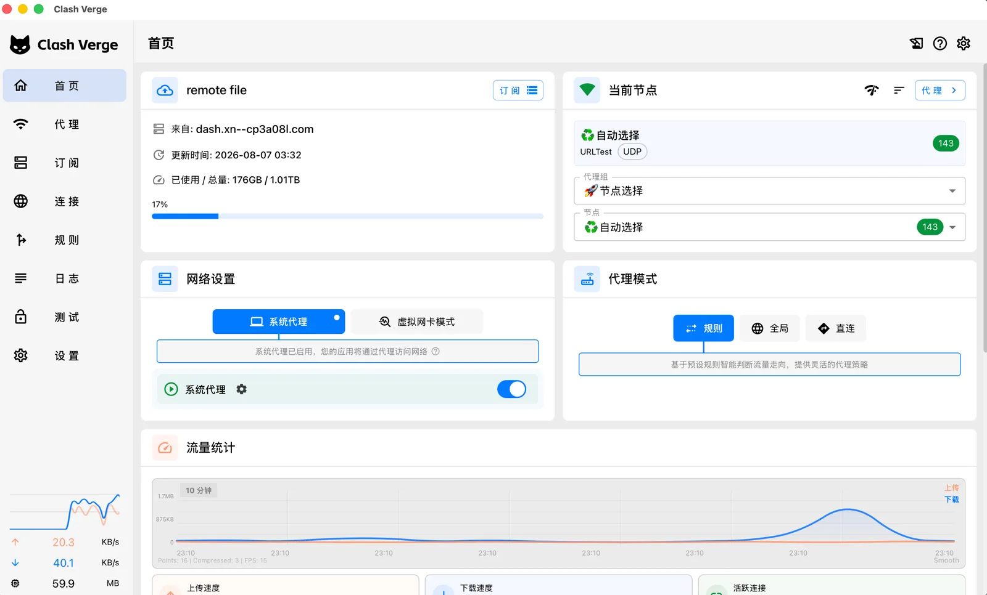Select the 直连 proxy mode

[x=836, y=328]
